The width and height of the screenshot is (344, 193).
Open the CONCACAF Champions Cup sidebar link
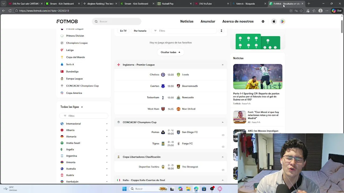tap(82, 86)
